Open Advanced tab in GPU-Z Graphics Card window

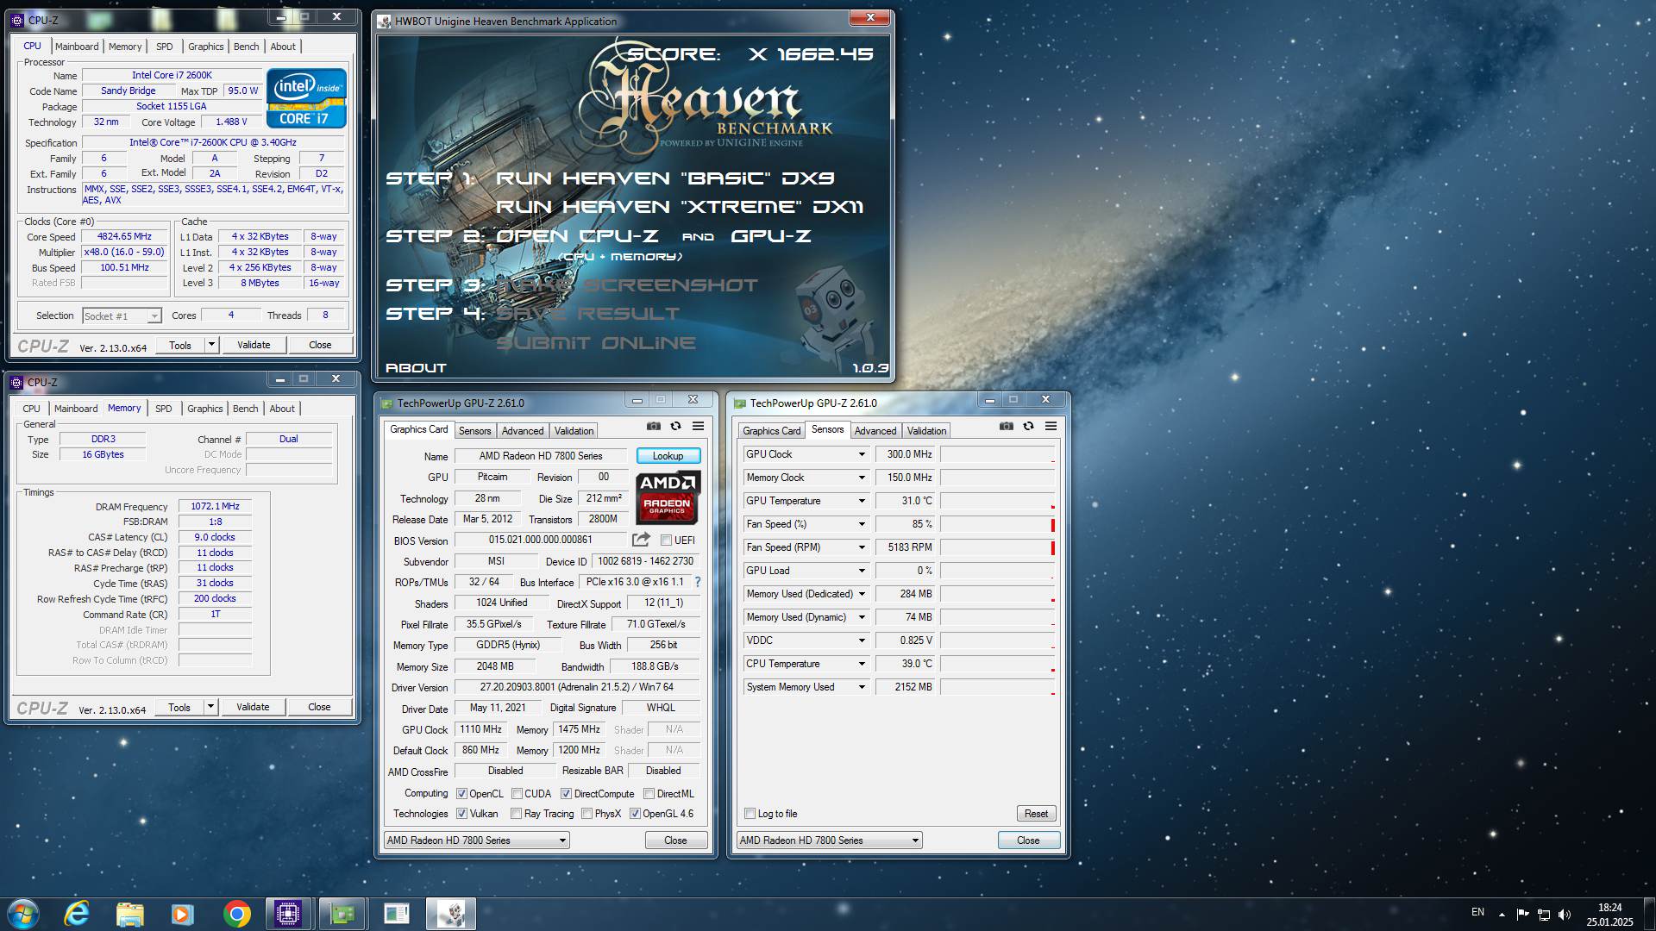[x=523, y=431]
